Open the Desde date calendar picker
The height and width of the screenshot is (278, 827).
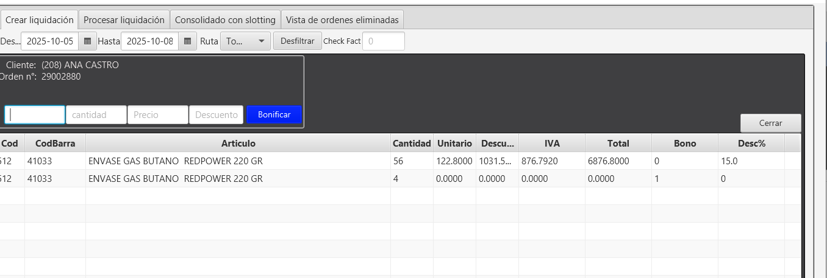tap(87, 41)
